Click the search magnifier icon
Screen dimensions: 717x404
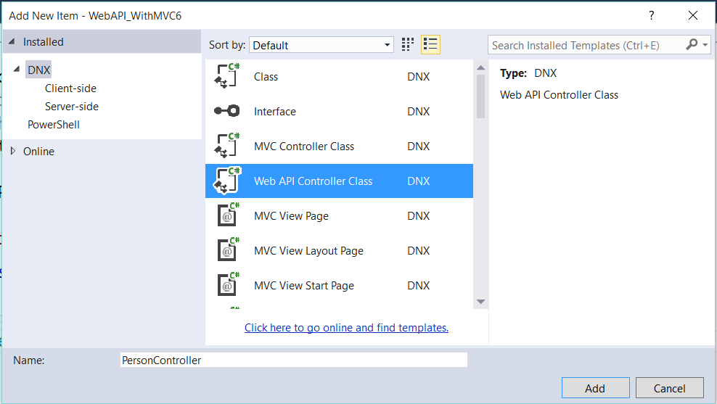pos(692,44)
